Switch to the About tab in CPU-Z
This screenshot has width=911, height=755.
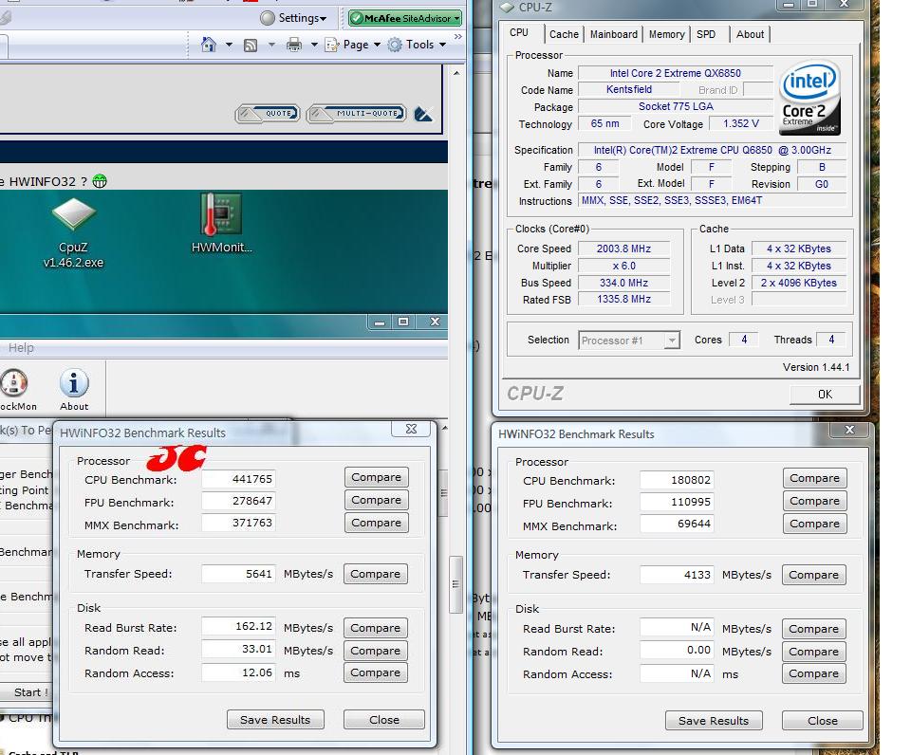(750, 34)
